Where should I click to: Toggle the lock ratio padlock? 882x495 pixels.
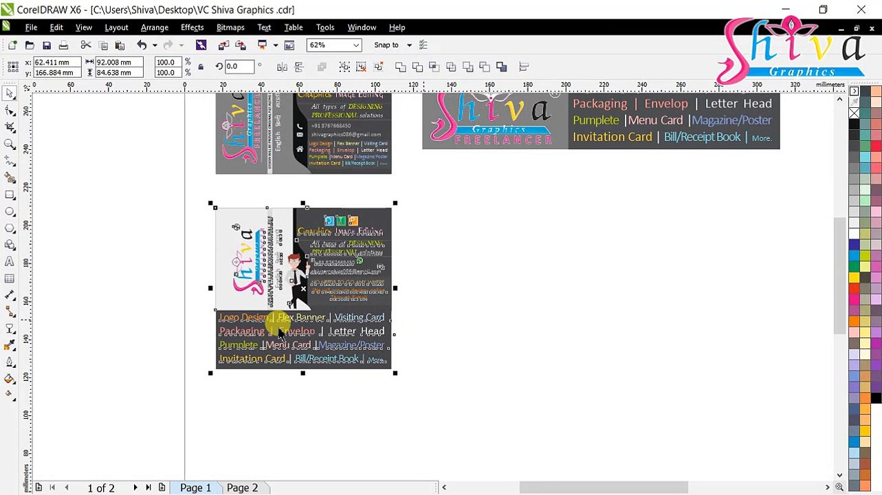[x=201, y=67]
